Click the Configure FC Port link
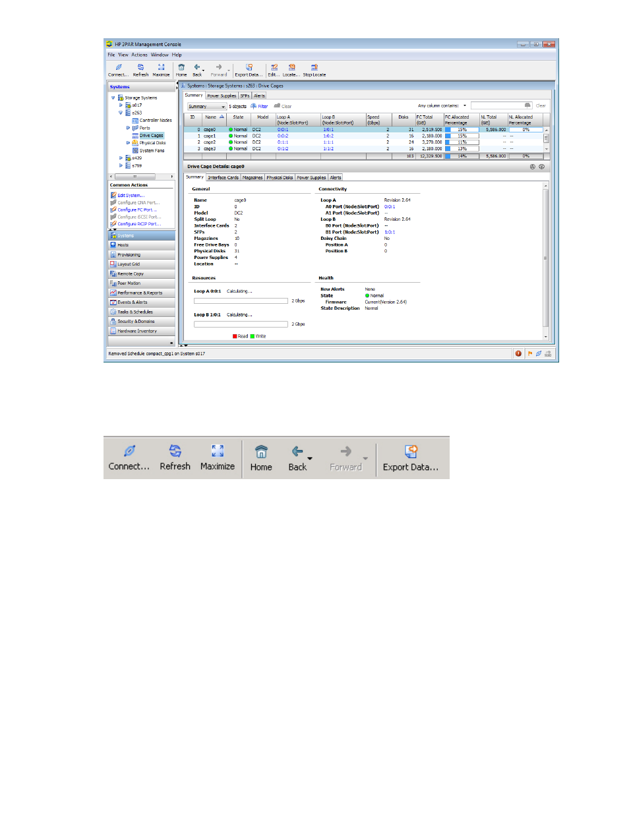The height and width of the screenshot is (837, 629). (x=137, y=210)
